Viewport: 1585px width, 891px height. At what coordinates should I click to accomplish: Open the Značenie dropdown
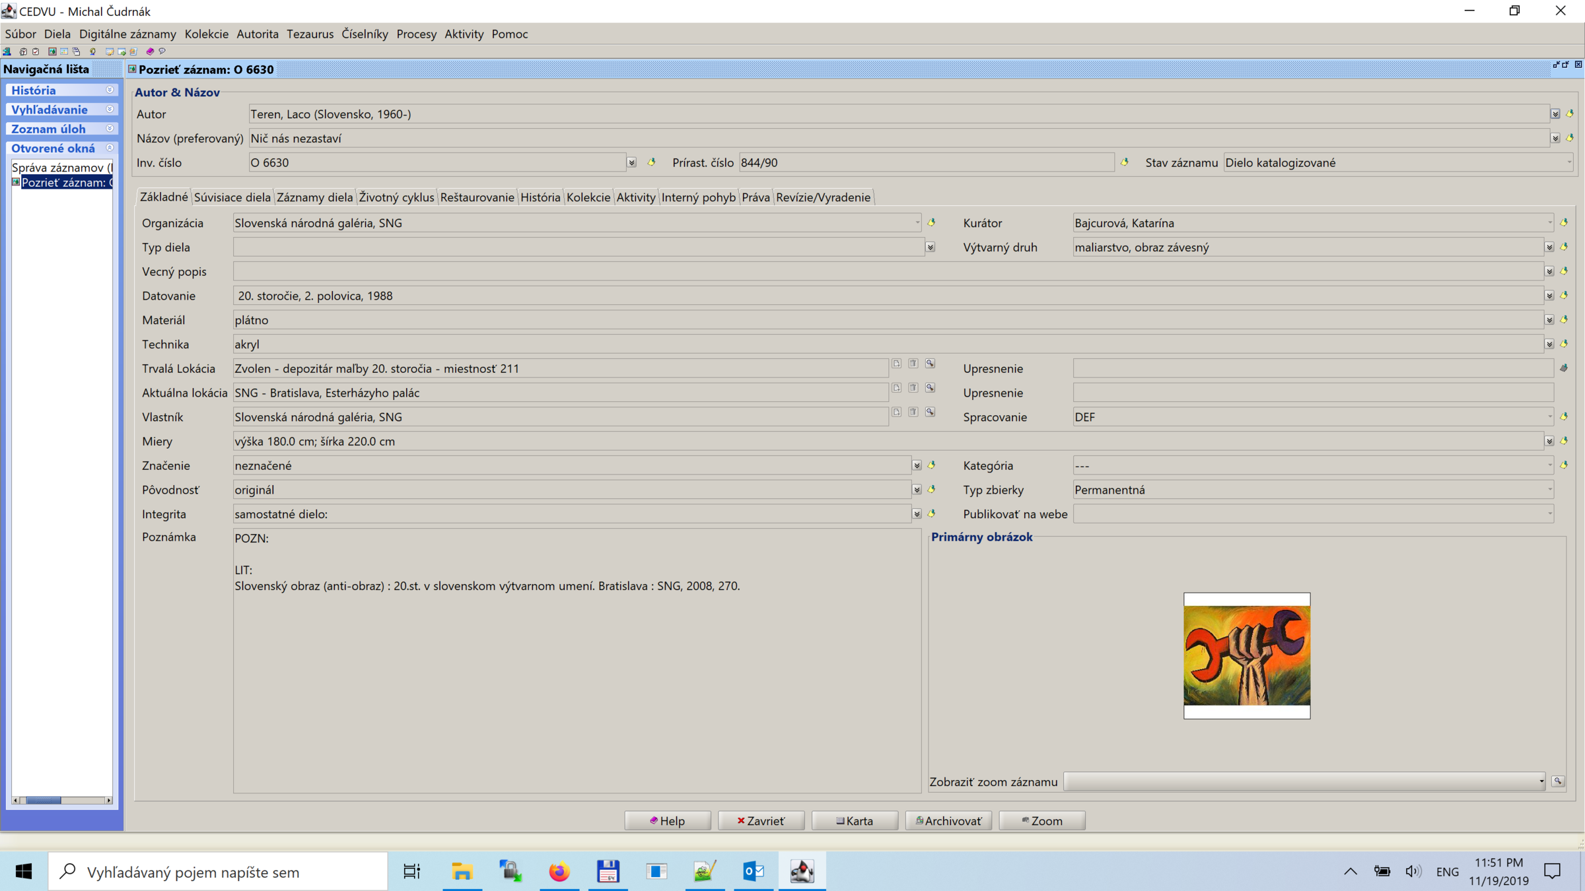point(917,466)
